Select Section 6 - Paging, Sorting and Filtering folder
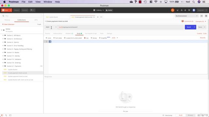The height and width of the screenshot is (117, 209). coord(20,49)
